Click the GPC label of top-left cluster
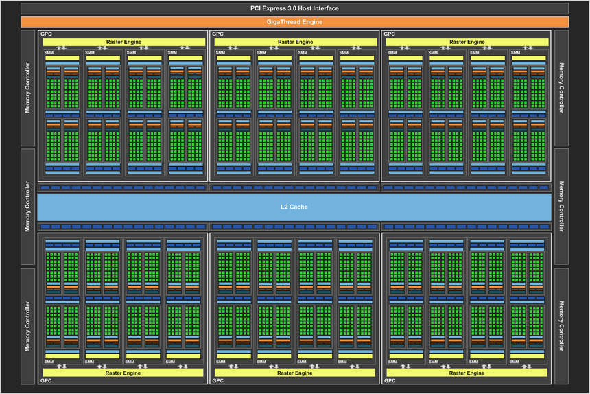Viewport: 590px width, 394px height. [46, 34]
